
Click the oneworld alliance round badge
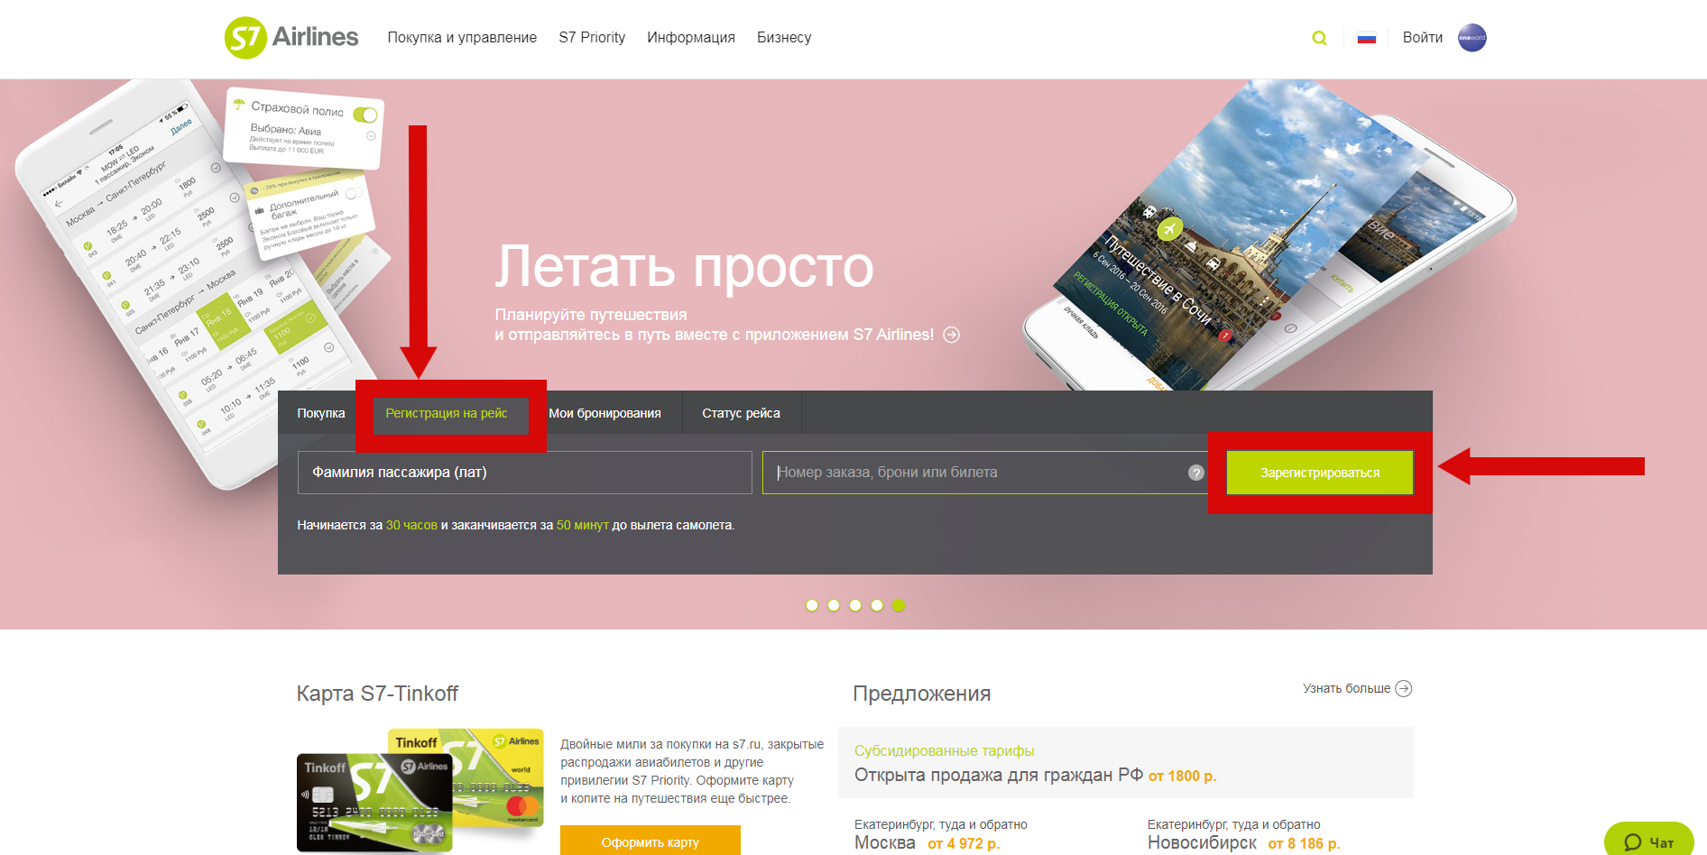tap(1472, 38)
